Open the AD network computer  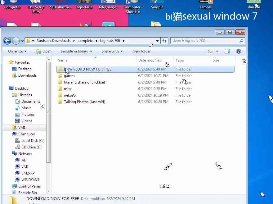click(x=24, y=160)
